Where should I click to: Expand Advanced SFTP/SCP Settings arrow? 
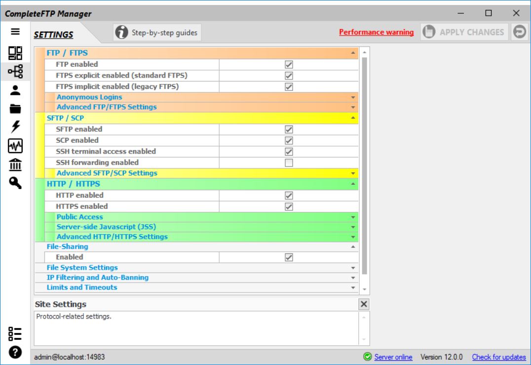(353, 173)
